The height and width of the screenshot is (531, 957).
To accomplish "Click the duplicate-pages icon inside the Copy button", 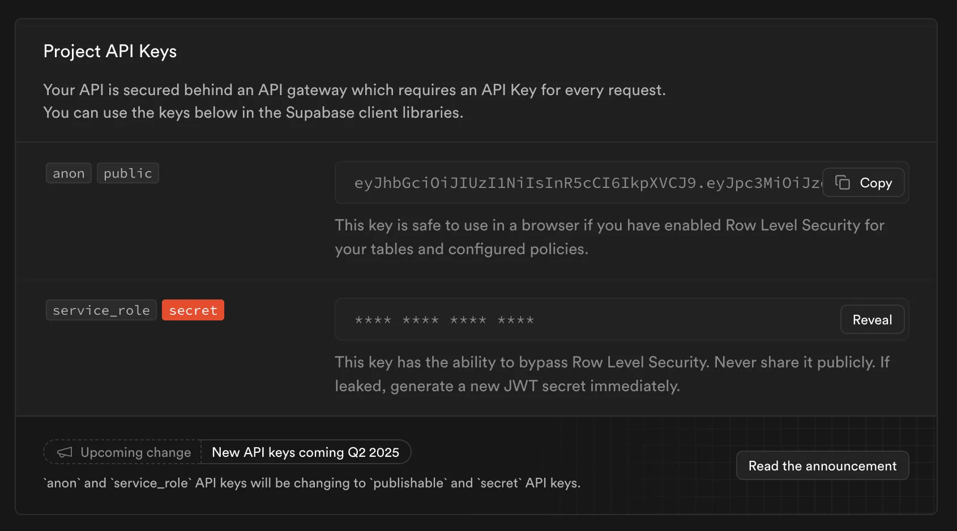I will [843, 182].
